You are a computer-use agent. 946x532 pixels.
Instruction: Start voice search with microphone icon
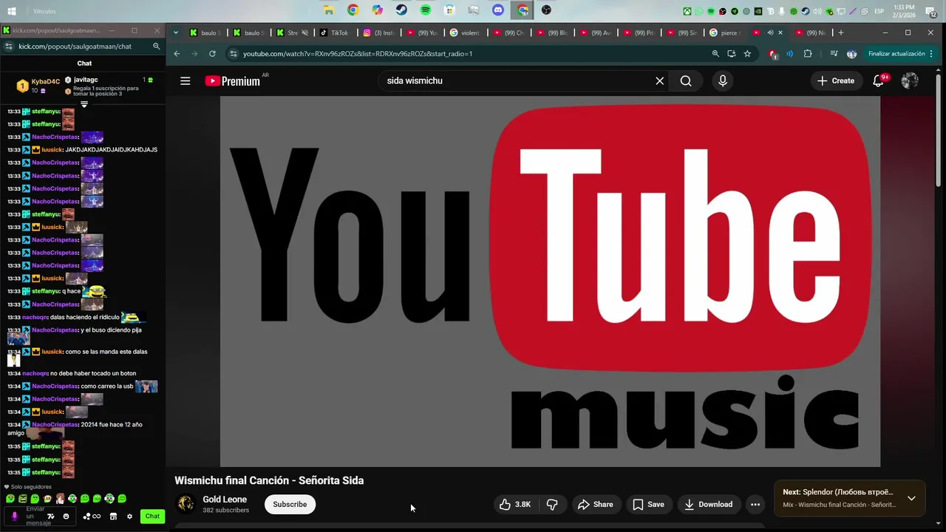click(723, 81)
